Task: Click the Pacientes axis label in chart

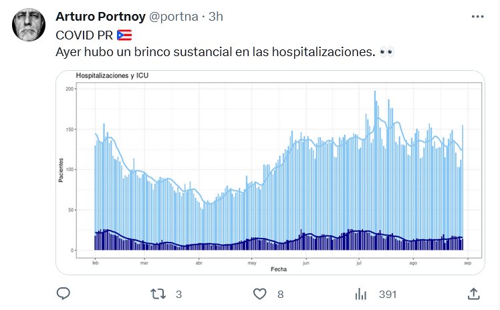Action: [61, 170]
